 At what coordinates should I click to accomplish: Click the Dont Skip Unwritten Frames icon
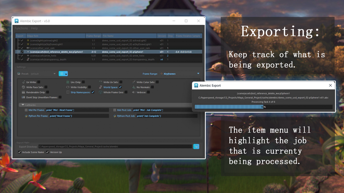tap(24, 97)
